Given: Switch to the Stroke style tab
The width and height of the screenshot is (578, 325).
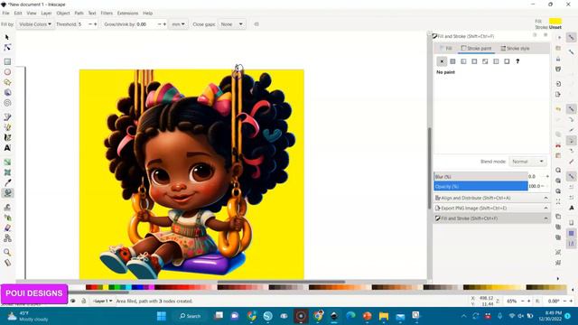Looking at the screenshot, I should point(515,48).
